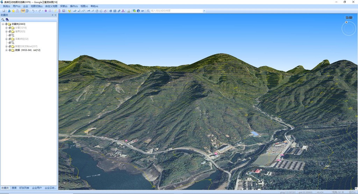
Task: Switch to the 搜索 bottom tab
Action: (14, 188)
